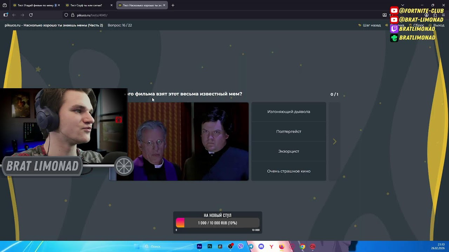449x252 pixels.
Task: Close the 'Угадай фильм по мему' tab
Action: pyautogui.click(x=59, y=5)
